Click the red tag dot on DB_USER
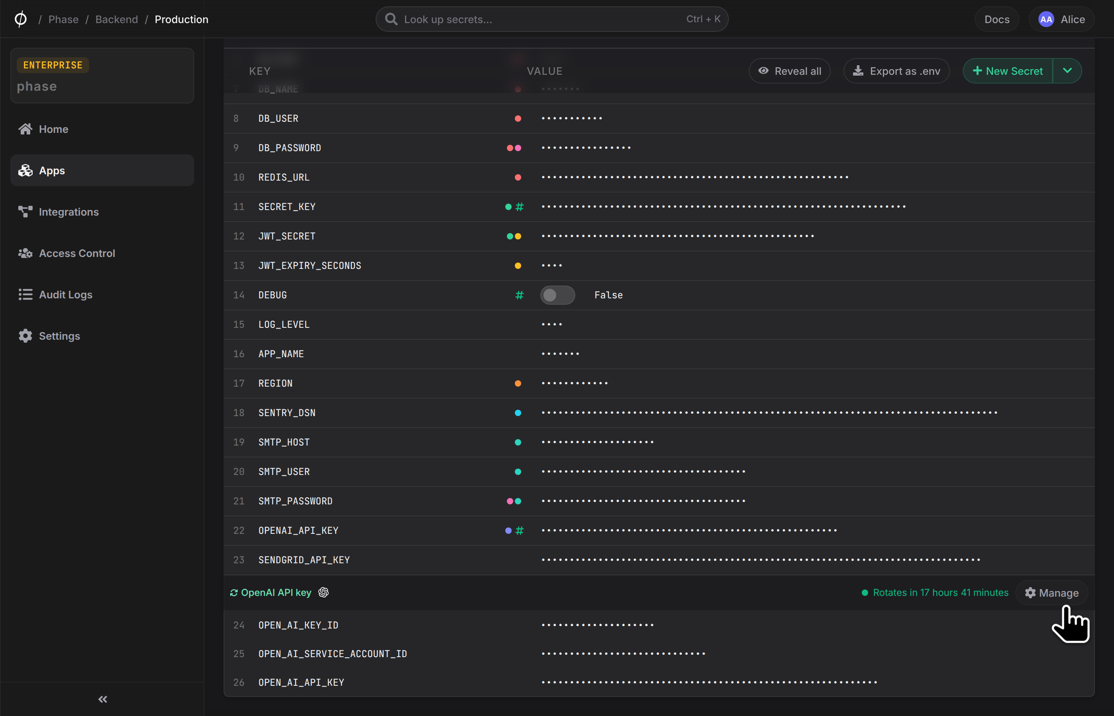This screenshot has height=716, width=1114. coord(518,118)
